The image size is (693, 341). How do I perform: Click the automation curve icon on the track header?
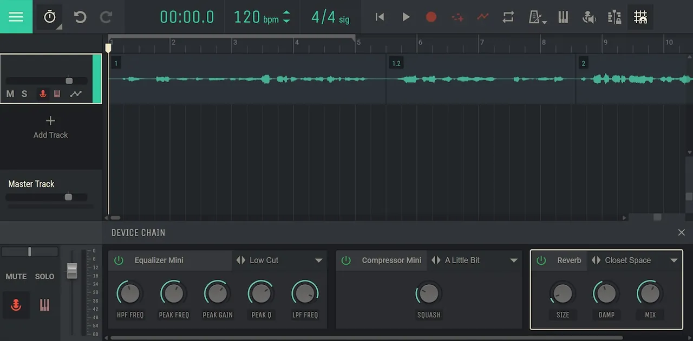pyautogui.click(x=76, y=93)
